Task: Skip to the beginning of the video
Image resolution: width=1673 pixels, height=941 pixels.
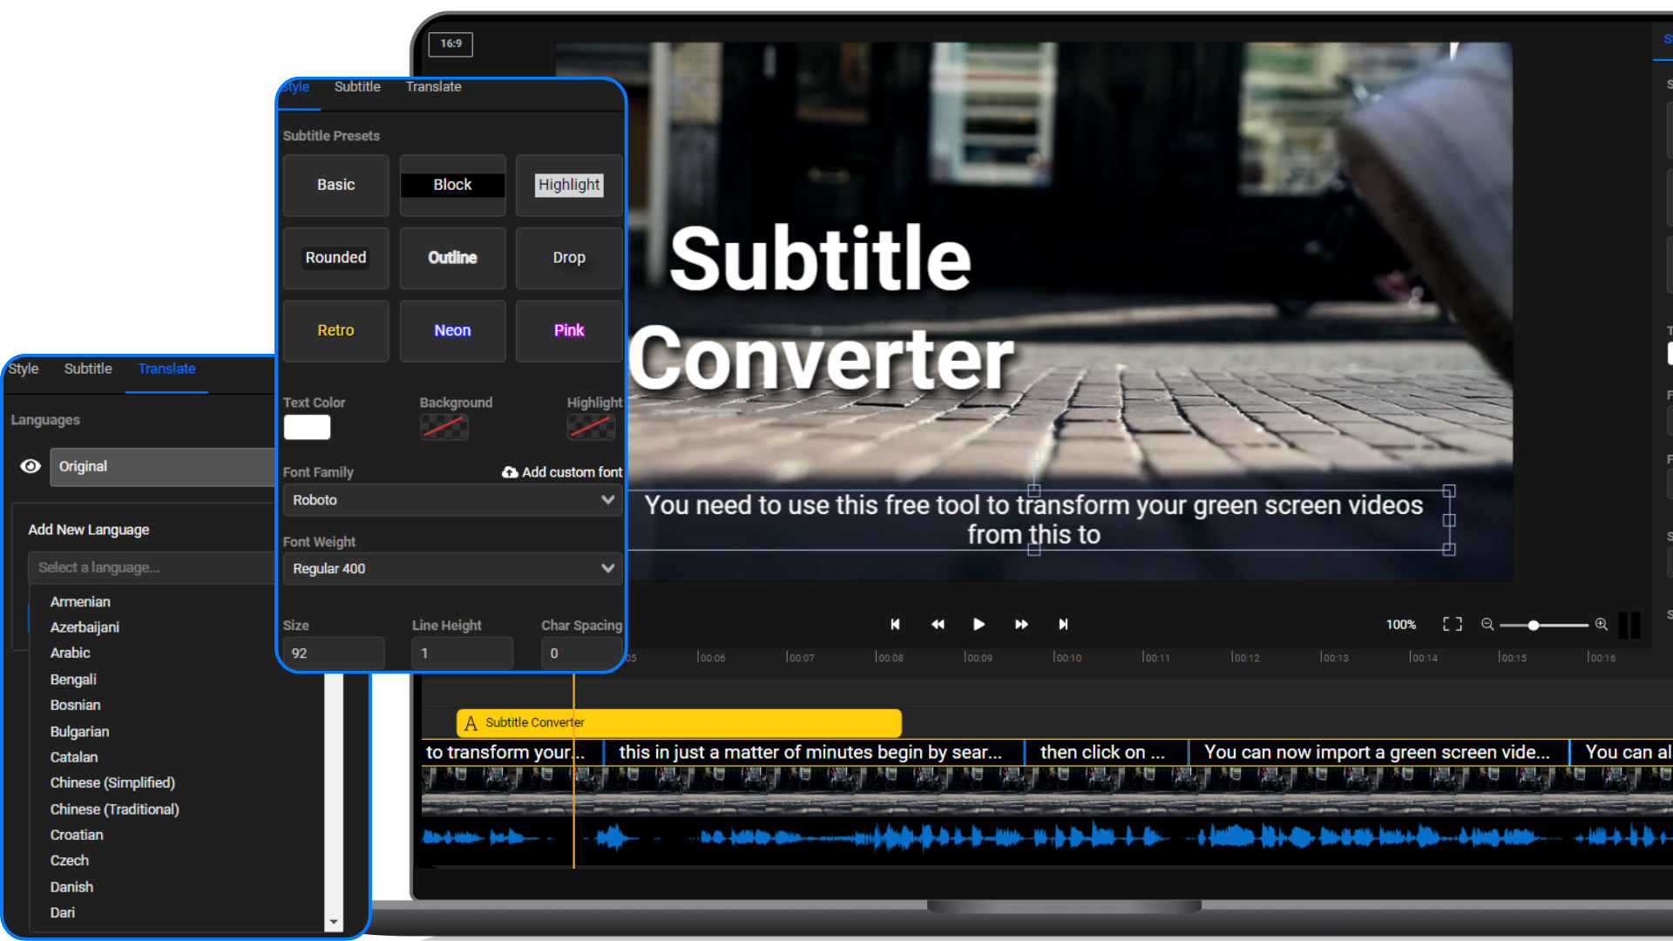Action: tap(895, 624)
